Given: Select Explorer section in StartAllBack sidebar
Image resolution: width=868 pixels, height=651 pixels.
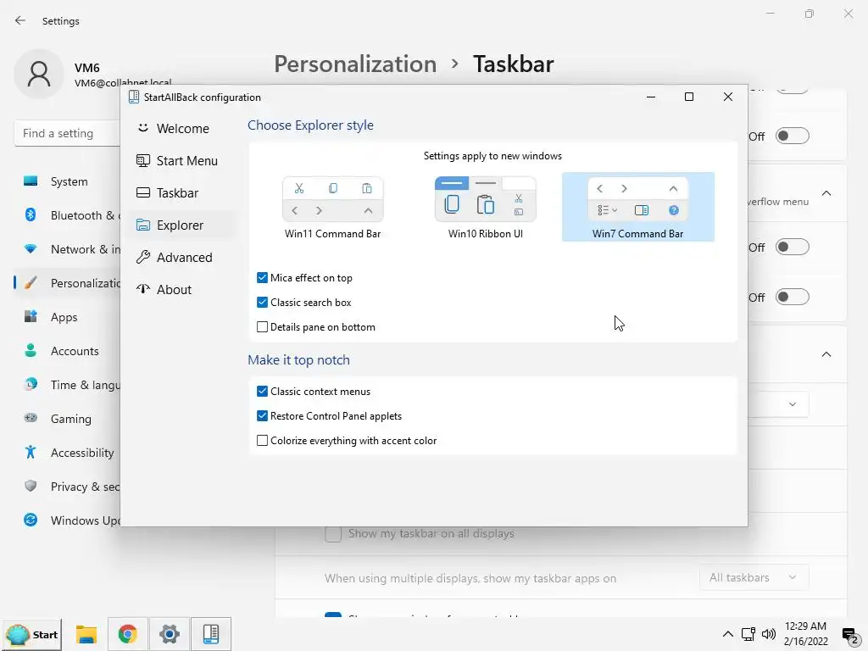Looking at the screenshot, I should click(181, 225).
